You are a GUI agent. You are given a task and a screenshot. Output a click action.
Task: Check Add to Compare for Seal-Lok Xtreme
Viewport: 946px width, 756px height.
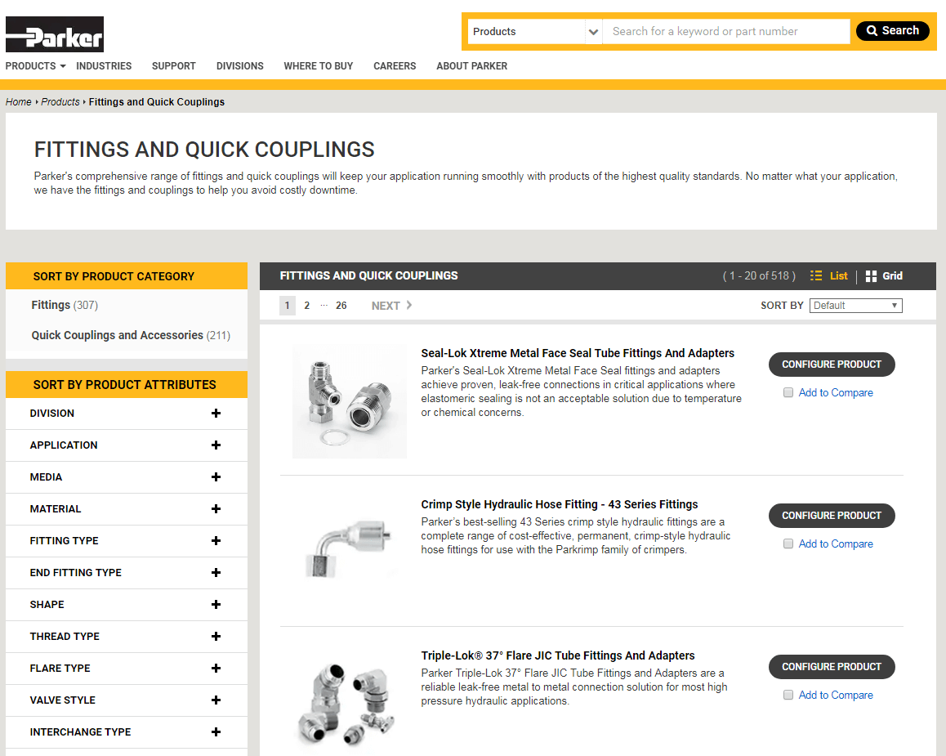click(788, 393)
